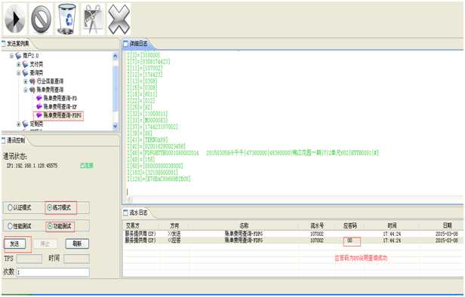The image size is (465, 297).
Task: Click the IP1:192.168.1.128 address text
Action: (32, 166)
